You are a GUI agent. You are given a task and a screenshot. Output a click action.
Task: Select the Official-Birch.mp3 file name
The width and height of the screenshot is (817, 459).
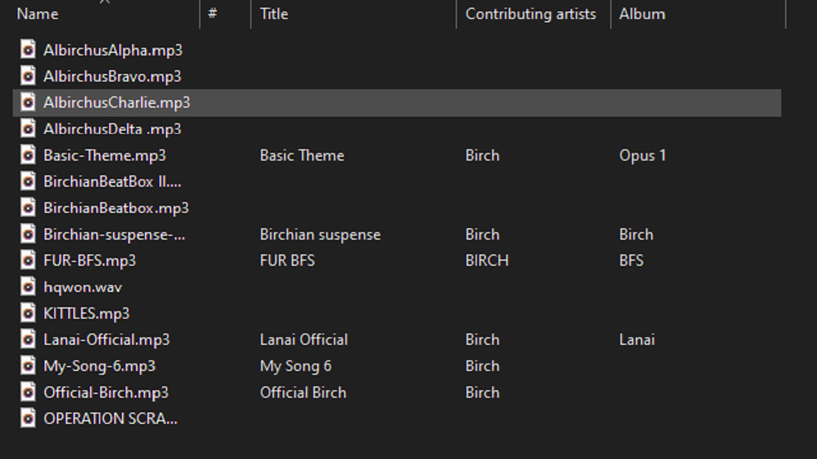[106, 393]
